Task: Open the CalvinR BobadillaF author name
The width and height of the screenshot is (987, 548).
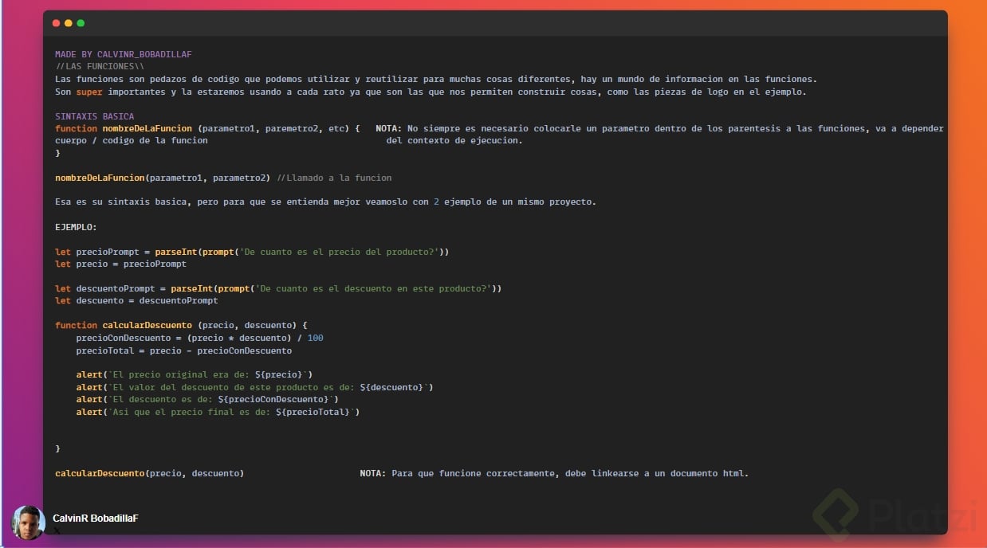Action: coord(96,519)
